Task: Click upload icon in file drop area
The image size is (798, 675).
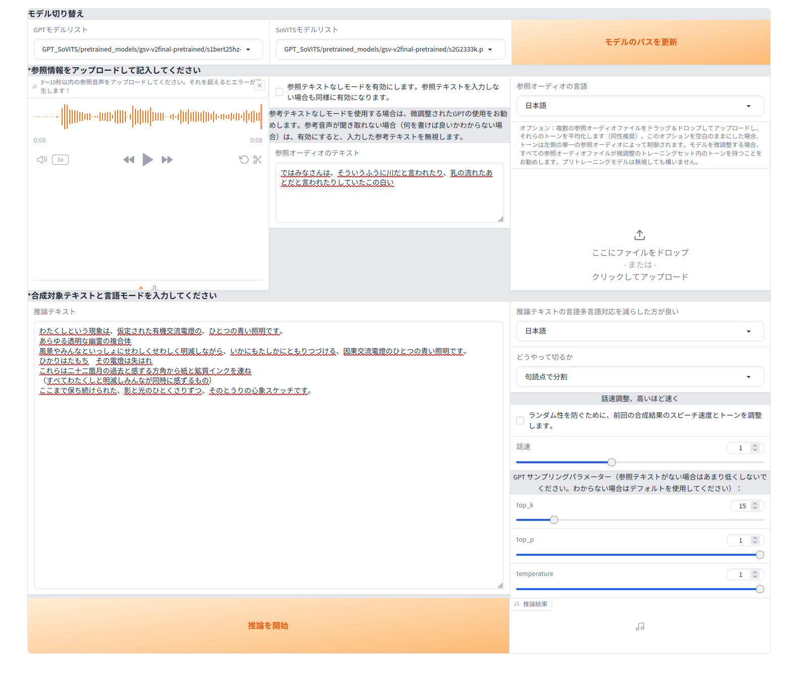Action: (x=639, y=235)
